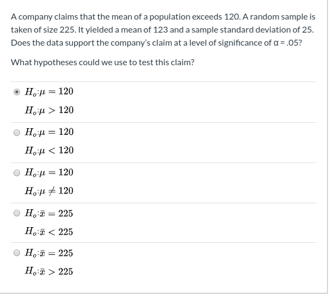Viewport: 329px width, 294px height.
Task: Click 'μ = 120' line directly above 'μ < 120'
Action: 49,132
